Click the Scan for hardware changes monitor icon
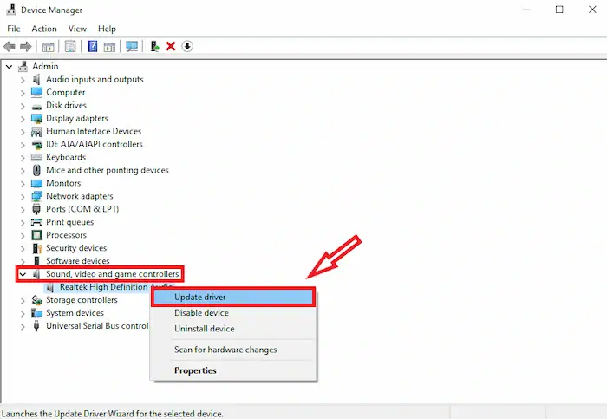 tap(132, 46)
